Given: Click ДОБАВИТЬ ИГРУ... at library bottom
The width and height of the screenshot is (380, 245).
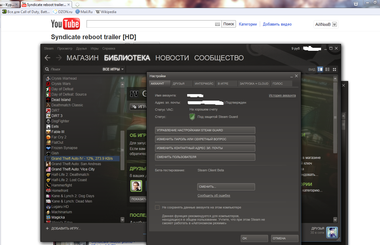Looking at the screenshot, I should coord(63,229).
